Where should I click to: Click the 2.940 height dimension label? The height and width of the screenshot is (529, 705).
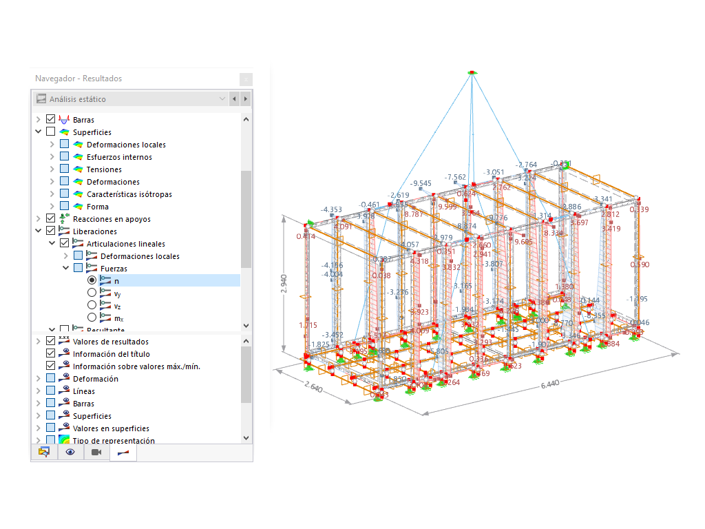[x=284, y=283]
